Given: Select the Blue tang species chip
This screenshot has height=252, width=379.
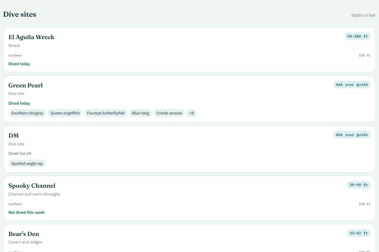Looking at the screenshot, I should 141,113.
